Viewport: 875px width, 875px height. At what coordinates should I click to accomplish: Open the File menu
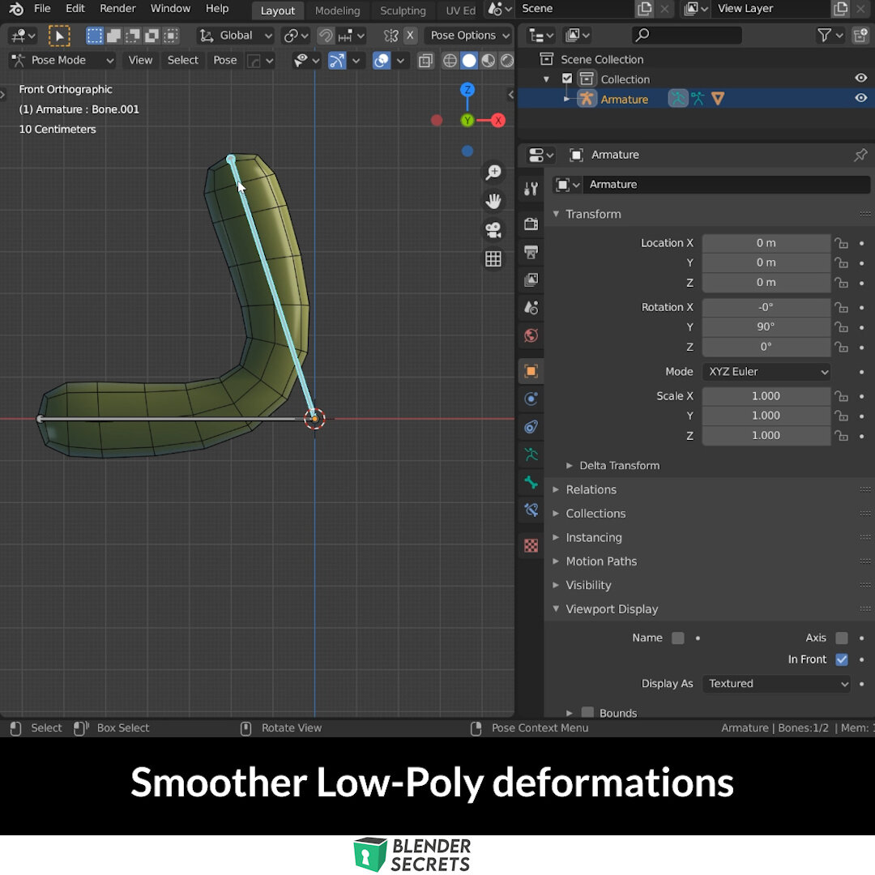click(x=42, y=9)
